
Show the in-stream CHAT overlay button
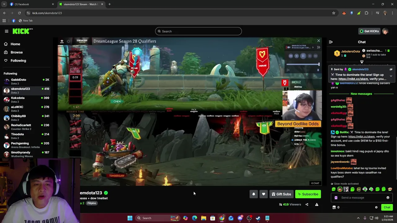point(315,183)
